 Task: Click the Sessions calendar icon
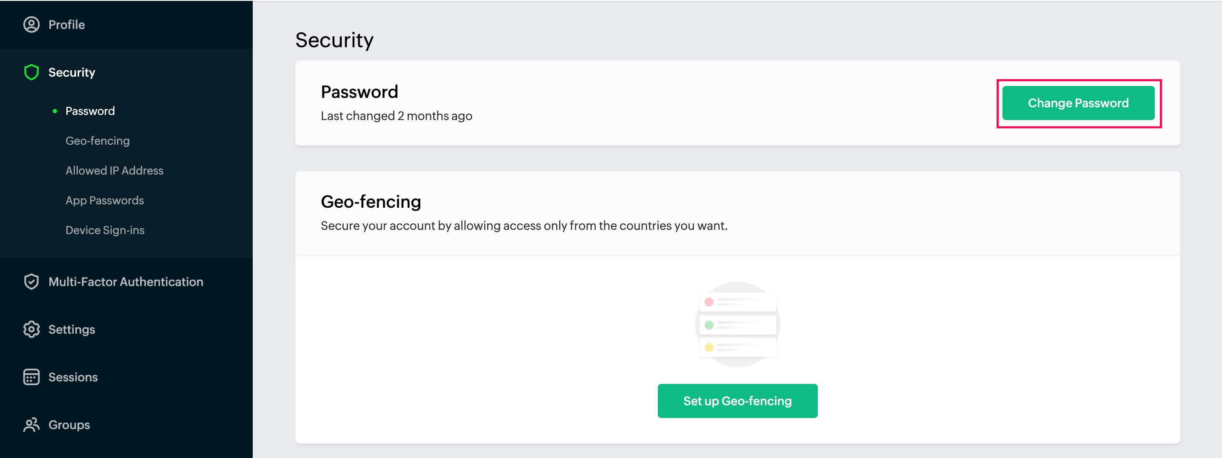tap(31, 377)
